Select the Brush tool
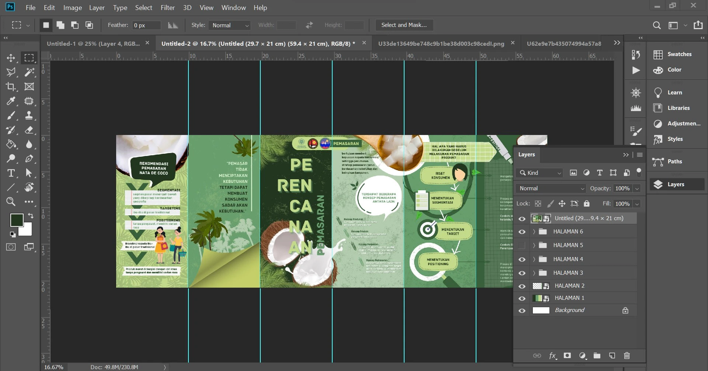The width and height of the screenshot is (708, 371). (x=11, y=115)
